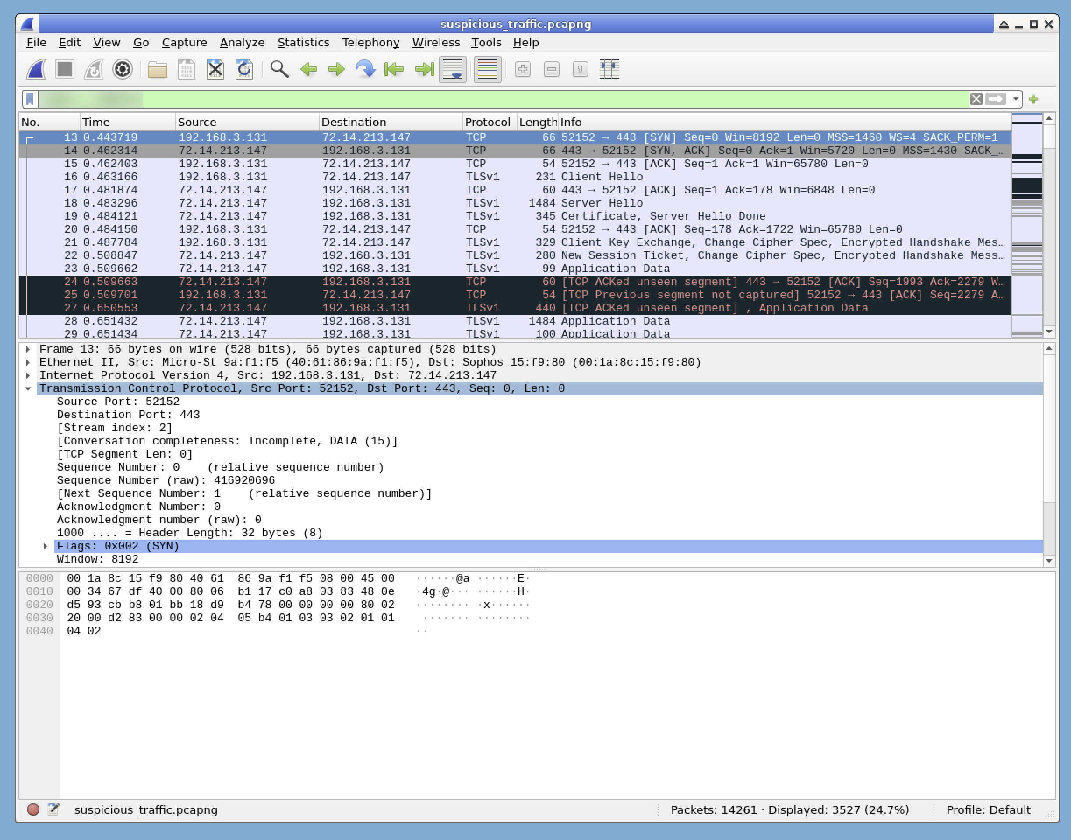Click hex row offset 0020
Screen dimensions: 1071x840
point(39,605)
